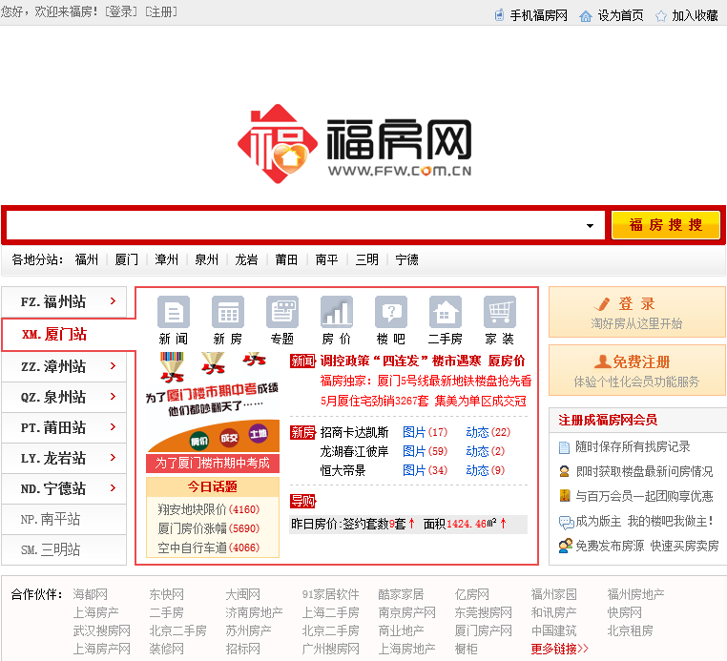Open the 新闻 news icon
The image size is (727, 661).
174,312
